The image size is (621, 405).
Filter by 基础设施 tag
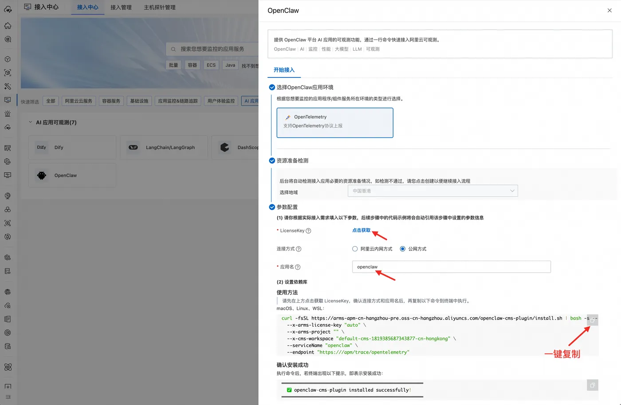click(x=139, y=101)
